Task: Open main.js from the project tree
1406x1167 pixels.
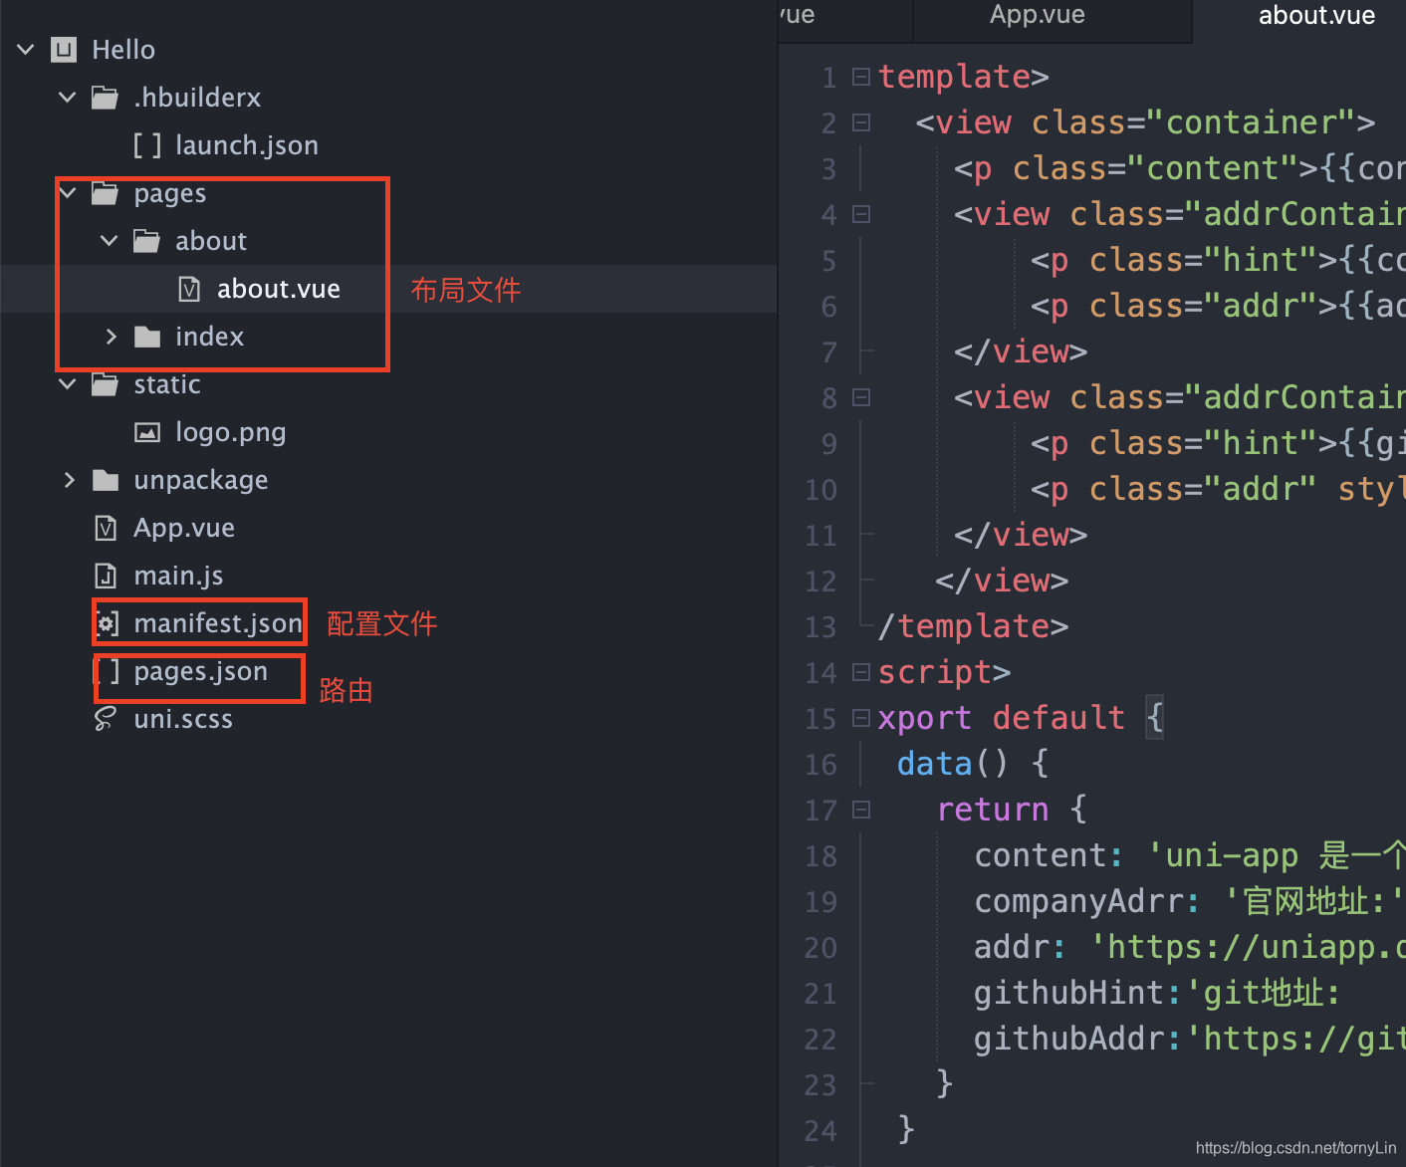Action: click(x=178, y=576)
